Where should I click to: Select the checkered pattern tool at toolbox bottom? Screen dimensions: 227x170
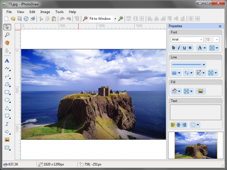[7, 148]
